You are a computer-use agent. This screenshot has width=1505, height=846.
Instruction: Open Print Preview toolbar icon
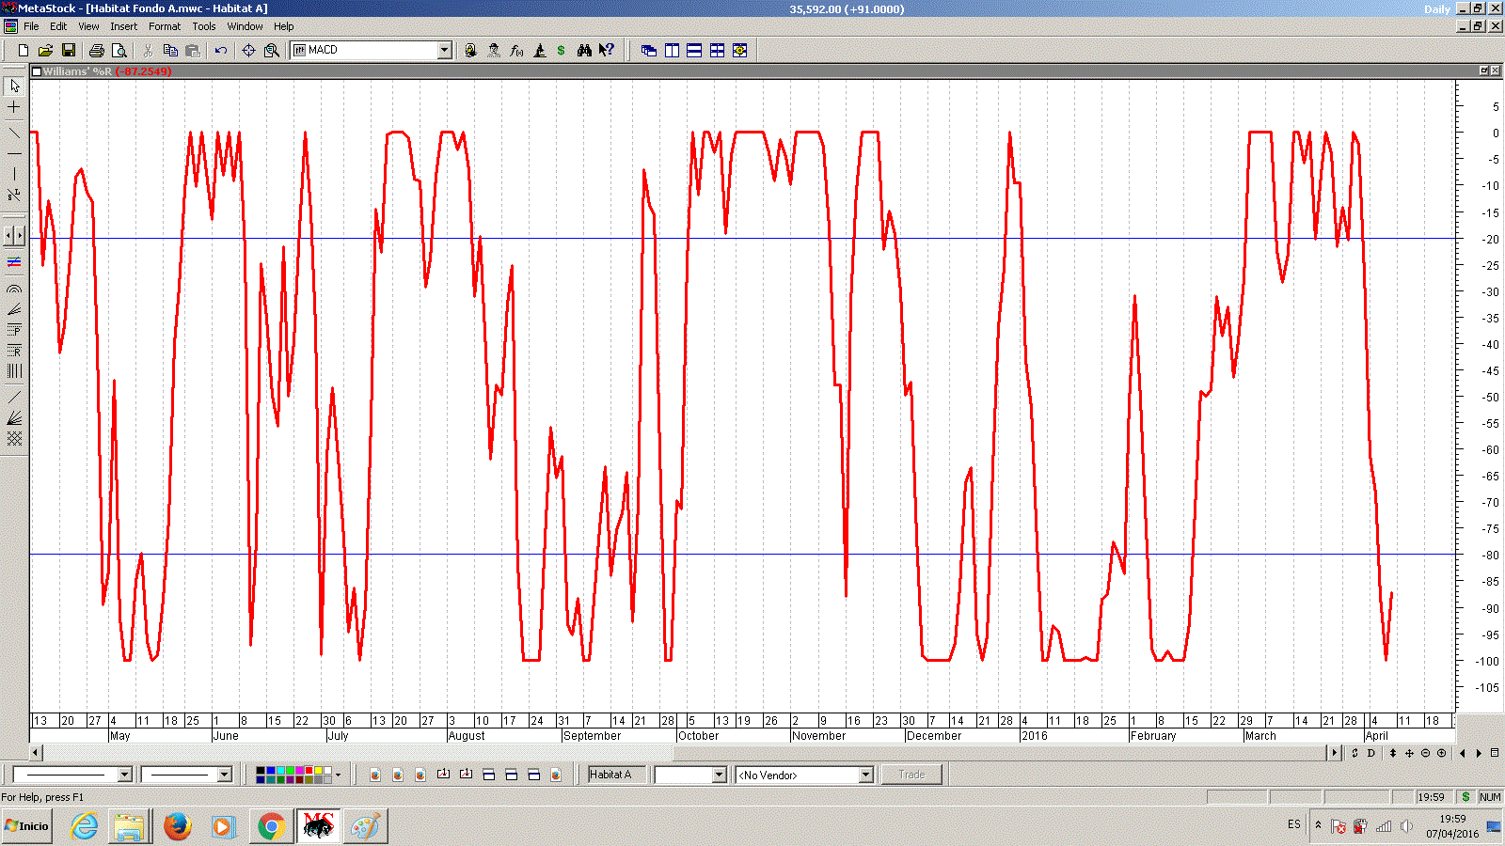pyautogui.click(x=119, y=51)
